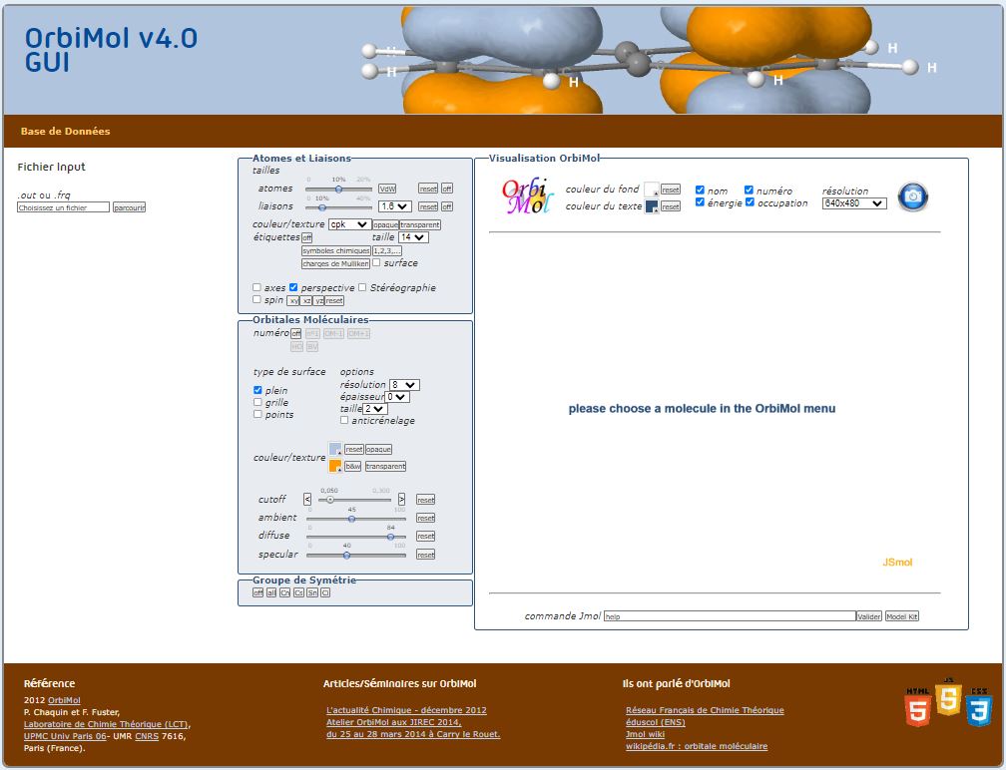Uncheck the énergie checkbox
1006x770 pixels.
[700, 201]
